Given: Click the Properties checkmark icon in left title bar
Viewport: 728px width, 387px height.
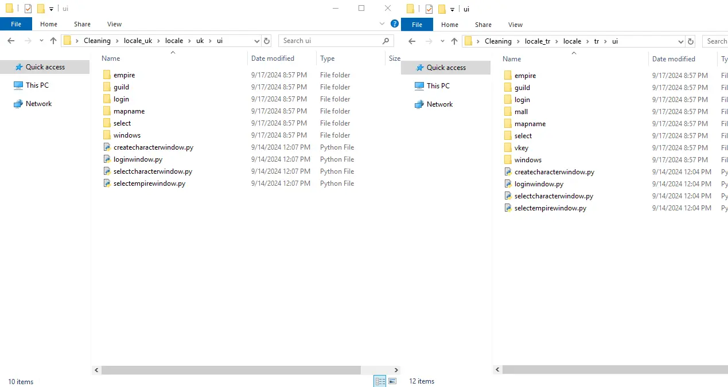Looking at the screenshot, I should pos(28,9).
